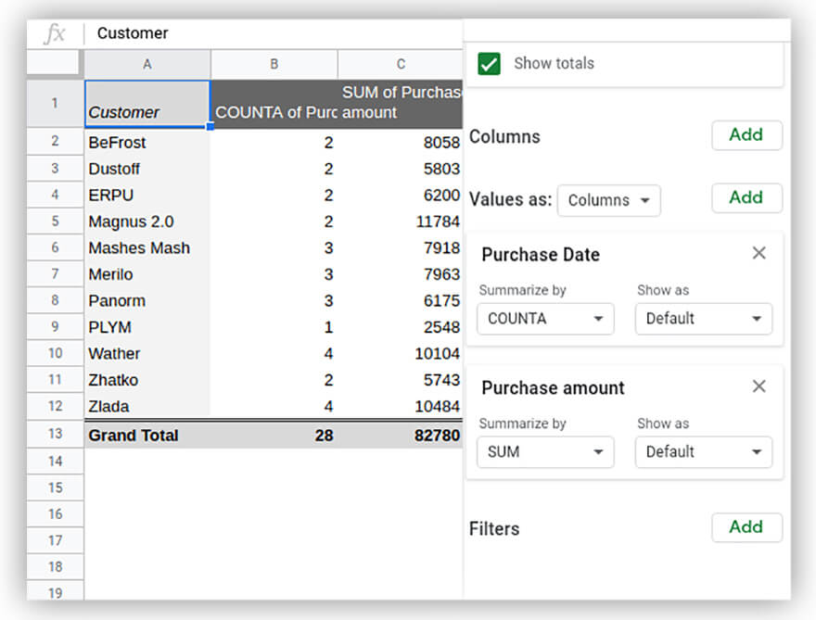Viewport: 816px width, 620px height.
Task: Select column B header
Action: pos(274,64)
